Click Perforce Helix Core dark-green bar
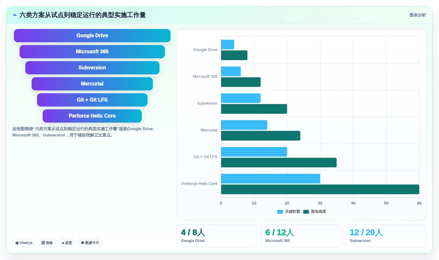The width and height of the screenshot is (439, 260). [x=320, y=189]
